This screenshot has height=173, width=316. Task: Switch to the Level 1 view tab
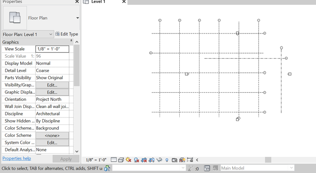point(98,2)
